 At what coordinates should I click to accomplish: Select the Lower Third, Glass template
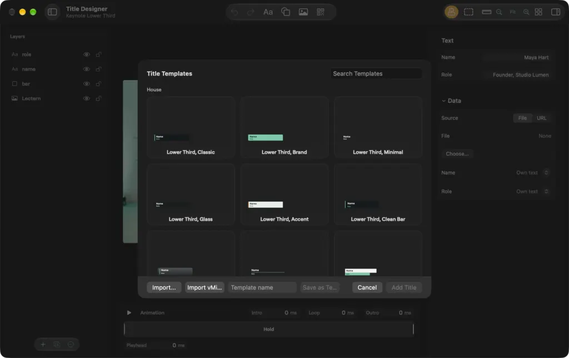191,195
